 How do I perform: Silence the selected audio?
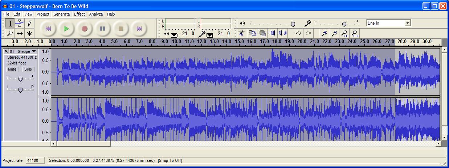(x=283, y=33)
